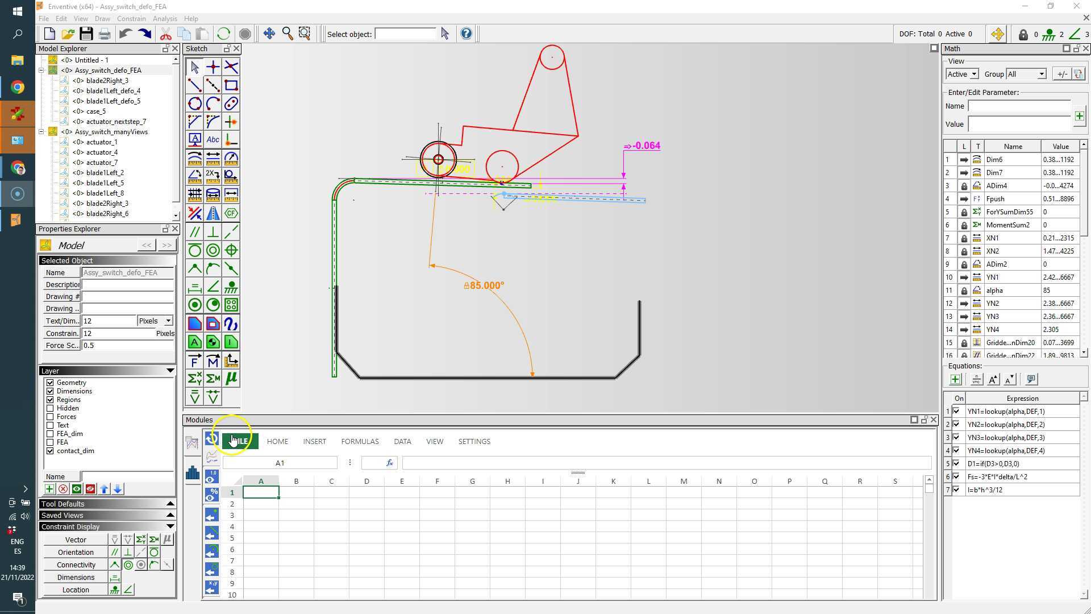Viewport: 1091px width, 614px height.
Task: Click the Save disk icon in toolbar
Action: point(86,34)
